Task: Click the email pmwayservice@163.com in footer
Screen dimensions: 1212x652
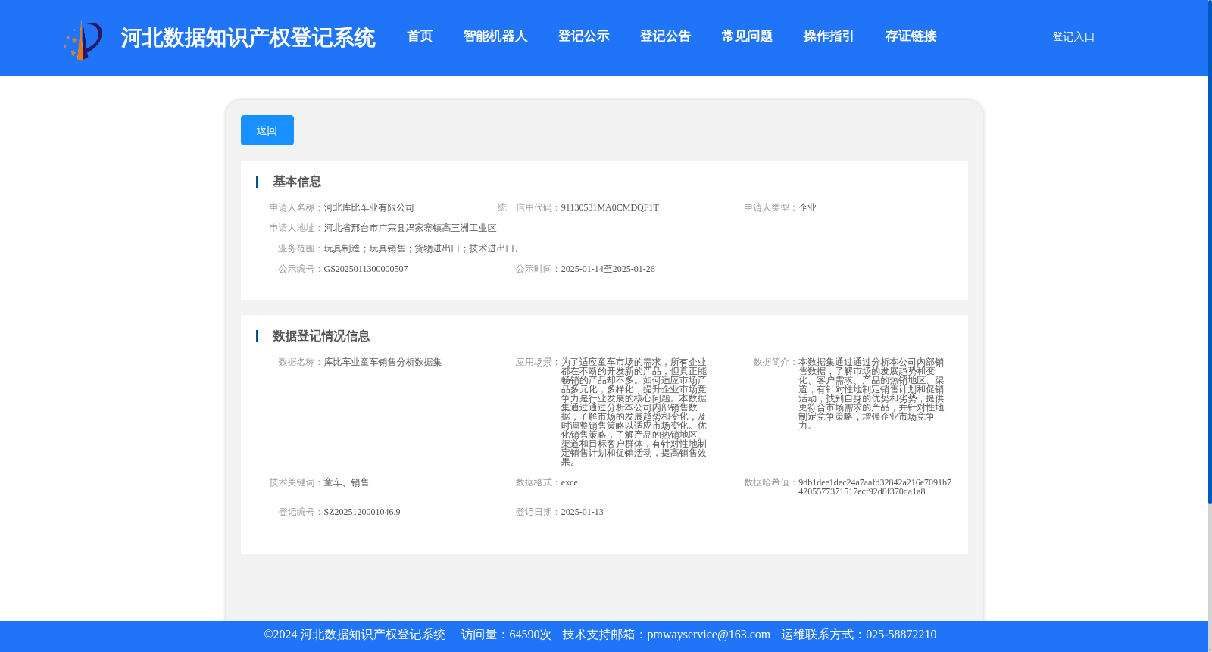Action: coord(708,635)
